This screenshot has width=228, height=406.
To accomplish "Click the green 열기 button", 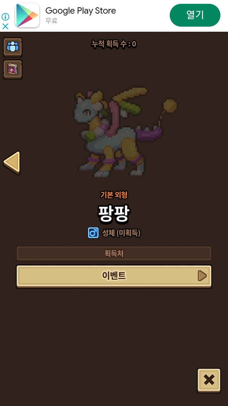I will pyautogui.click(x=195, y=15).
